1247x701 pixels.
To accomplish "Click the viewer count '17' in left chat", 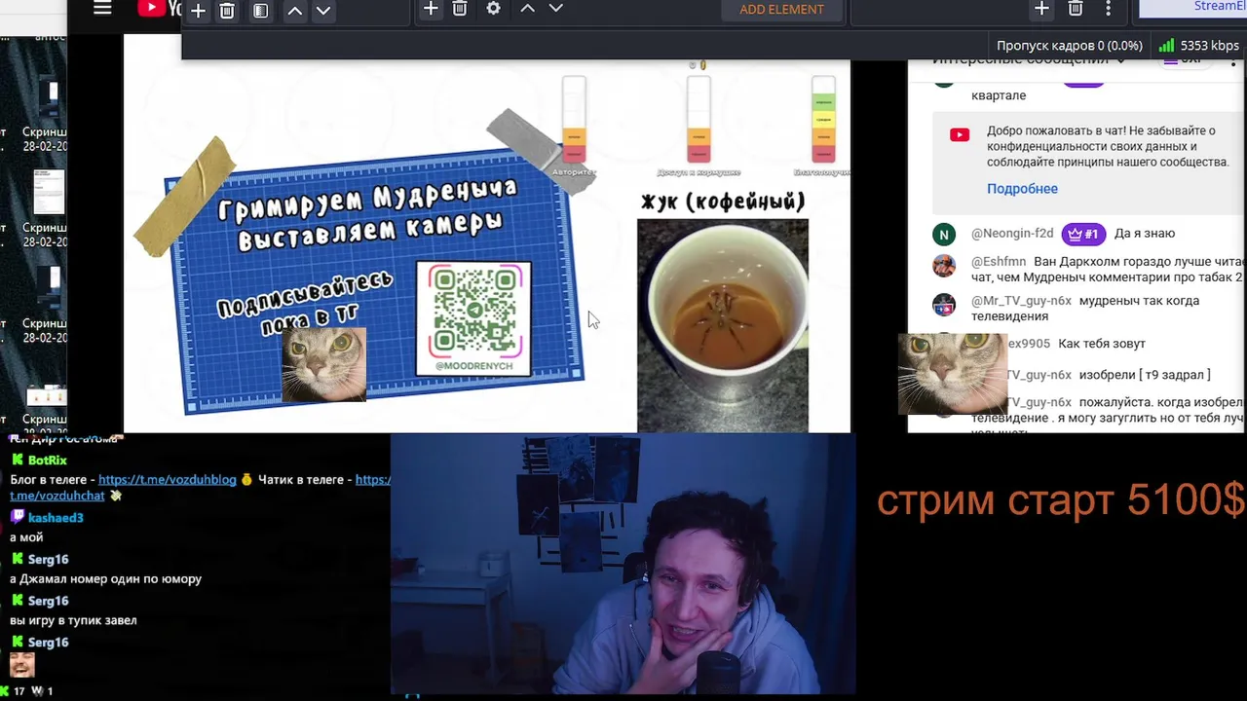I will pyautogui.click(x=19, y=691).
